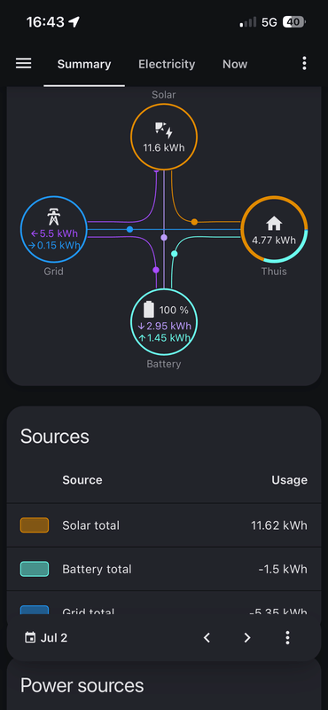Switch to the Now tab
This screenshot has width=328, height=710.
click(235, 64)
